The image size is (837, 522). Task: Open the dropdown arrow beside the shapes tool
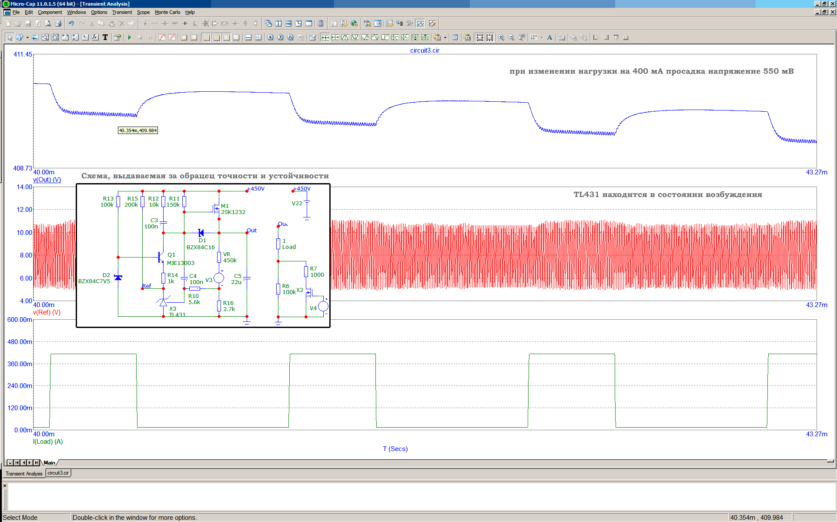(27, 37)
